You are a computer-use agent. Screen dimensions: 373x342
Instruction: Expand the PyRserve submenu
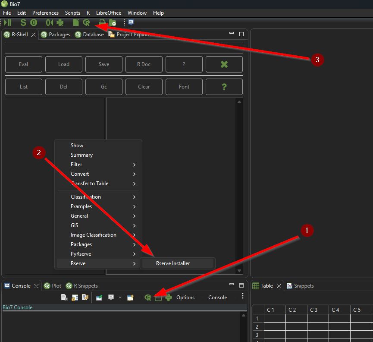point(98,254)
